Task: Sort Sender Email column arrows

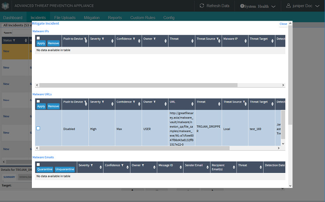Action: (207, 167)
